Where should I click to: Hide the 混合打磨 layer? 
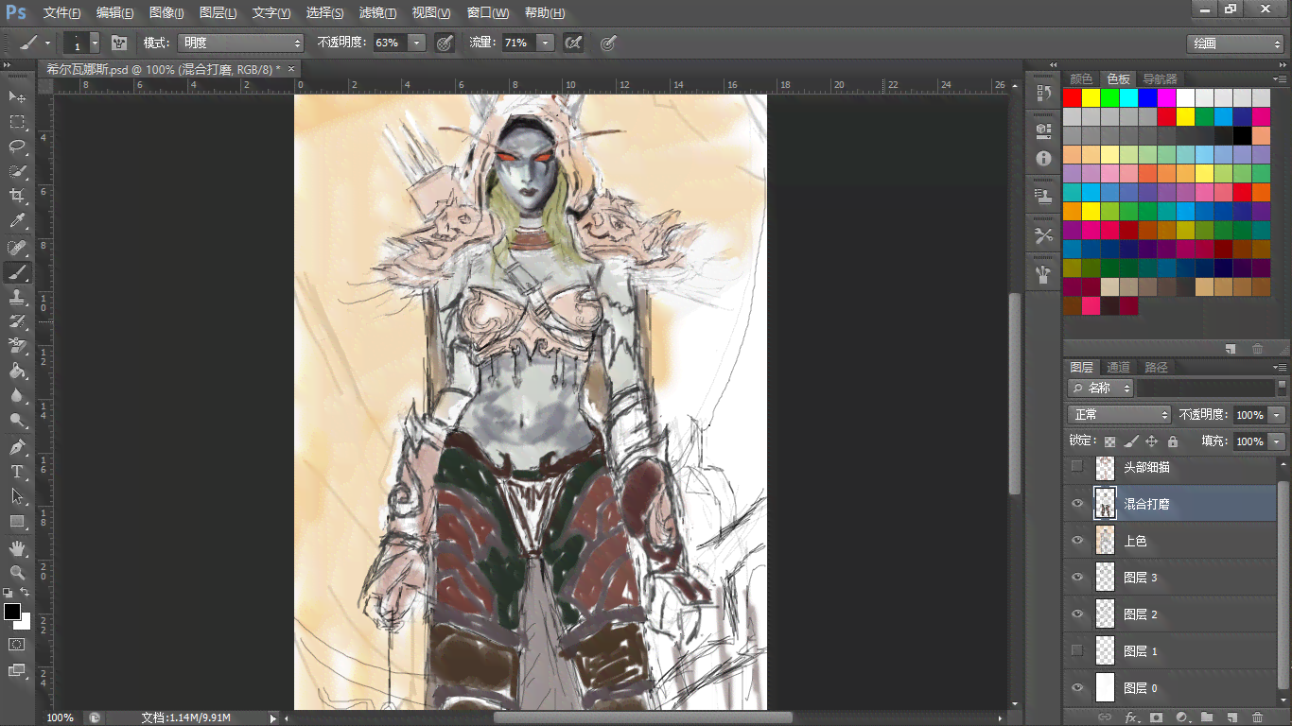point(1076,504)
